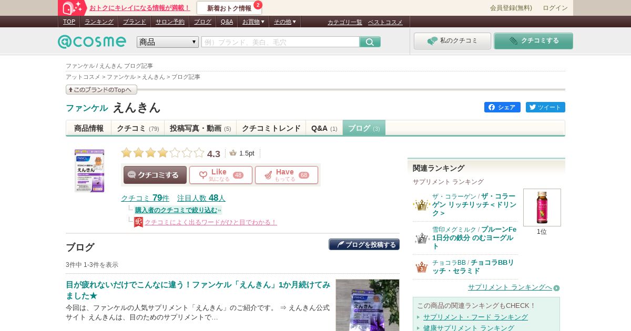This screenshot has height=331, width=631.
Task: Click the brown クチコミする button
Action: [x=155, y=175]
